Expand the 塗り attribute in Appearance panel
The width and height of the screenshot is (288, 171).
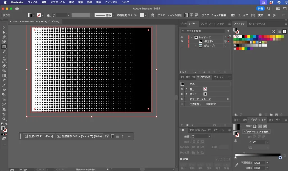pyautogui.click(x=186, y=94)
